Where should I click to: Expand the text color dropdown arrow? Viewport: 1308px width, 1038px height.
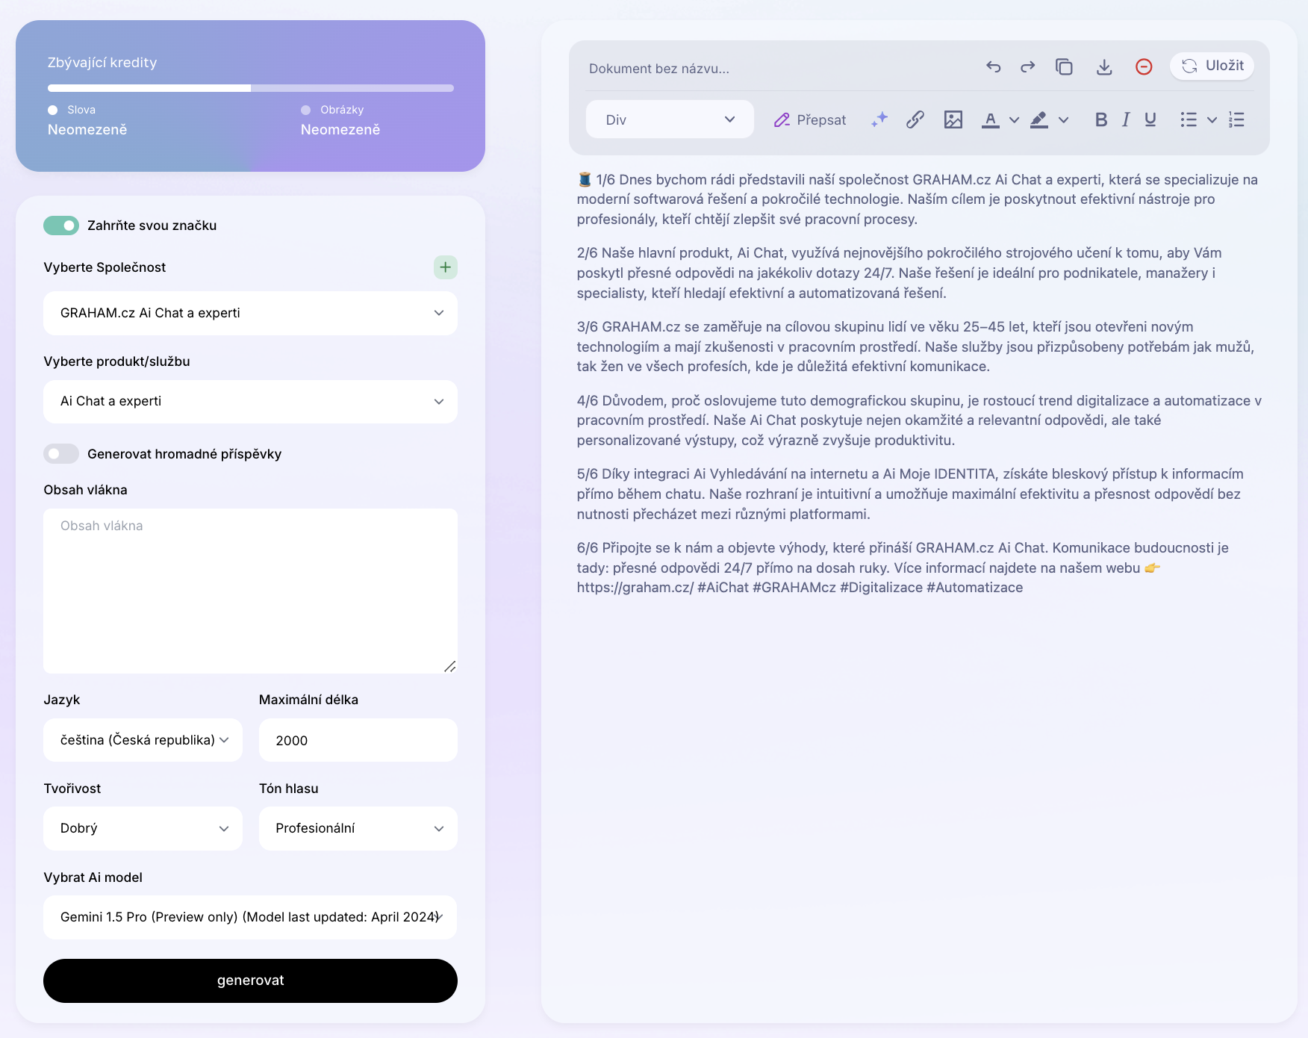1014,119
